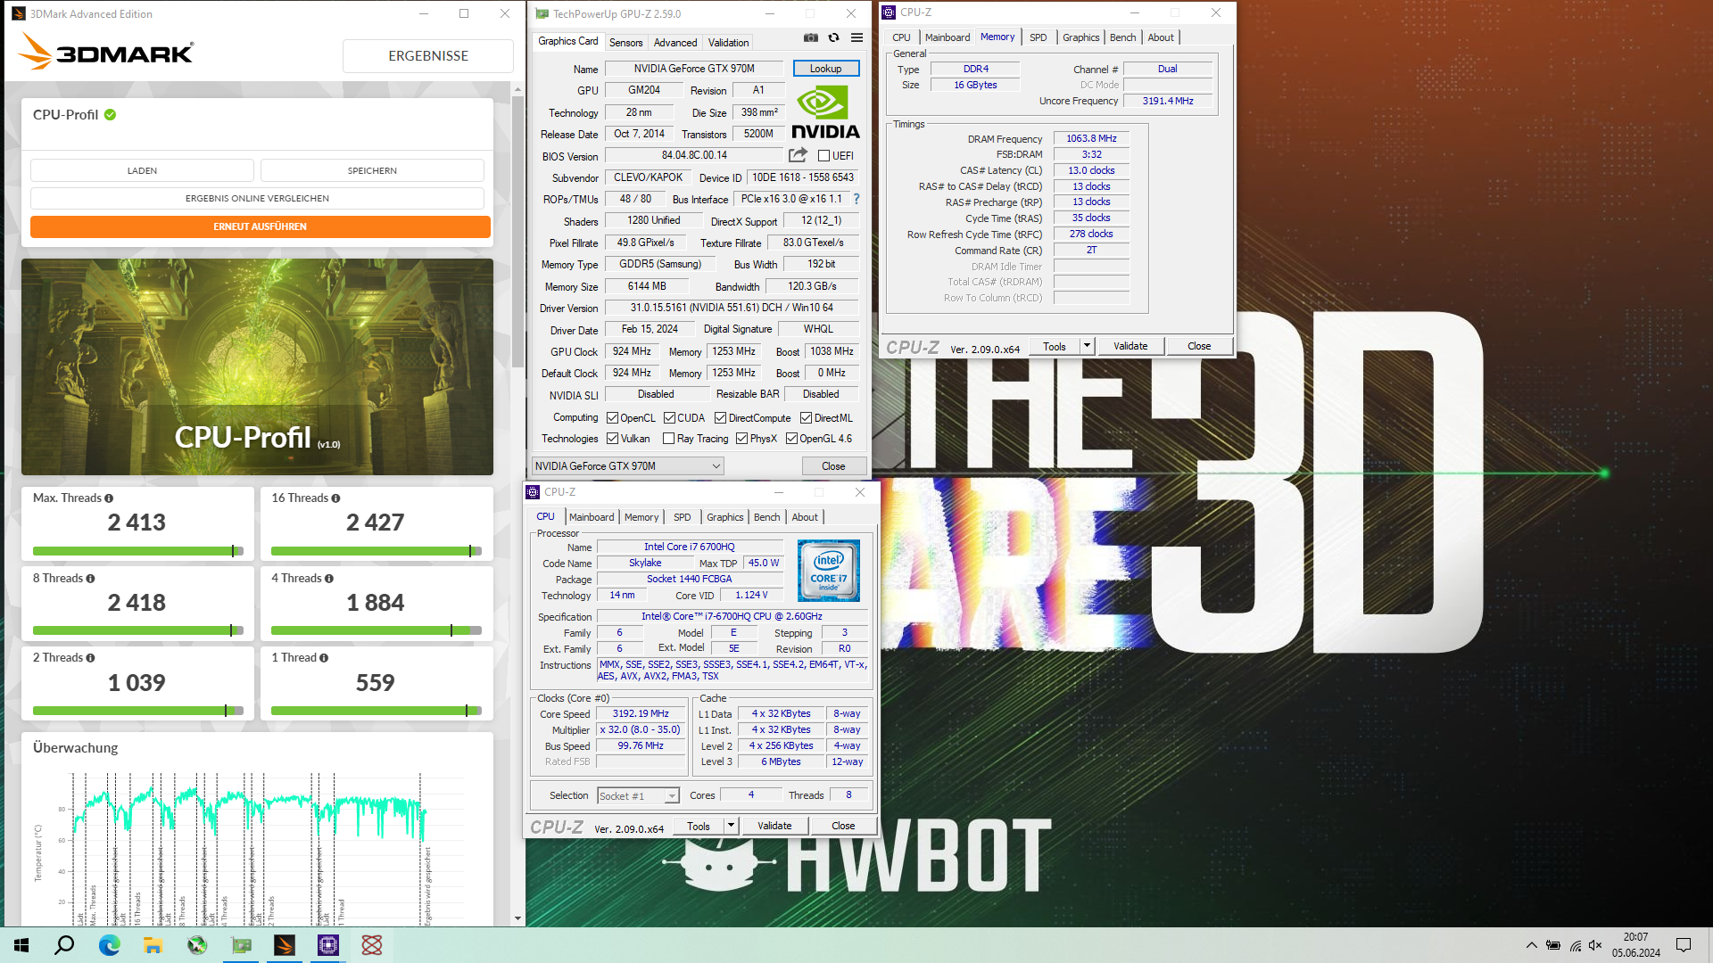The width and height of the screenshot is (1713, 963).
Task: Click the NVIDIA logo in GPU-Z
Action: pyautogui.click(x=825, y=113)
